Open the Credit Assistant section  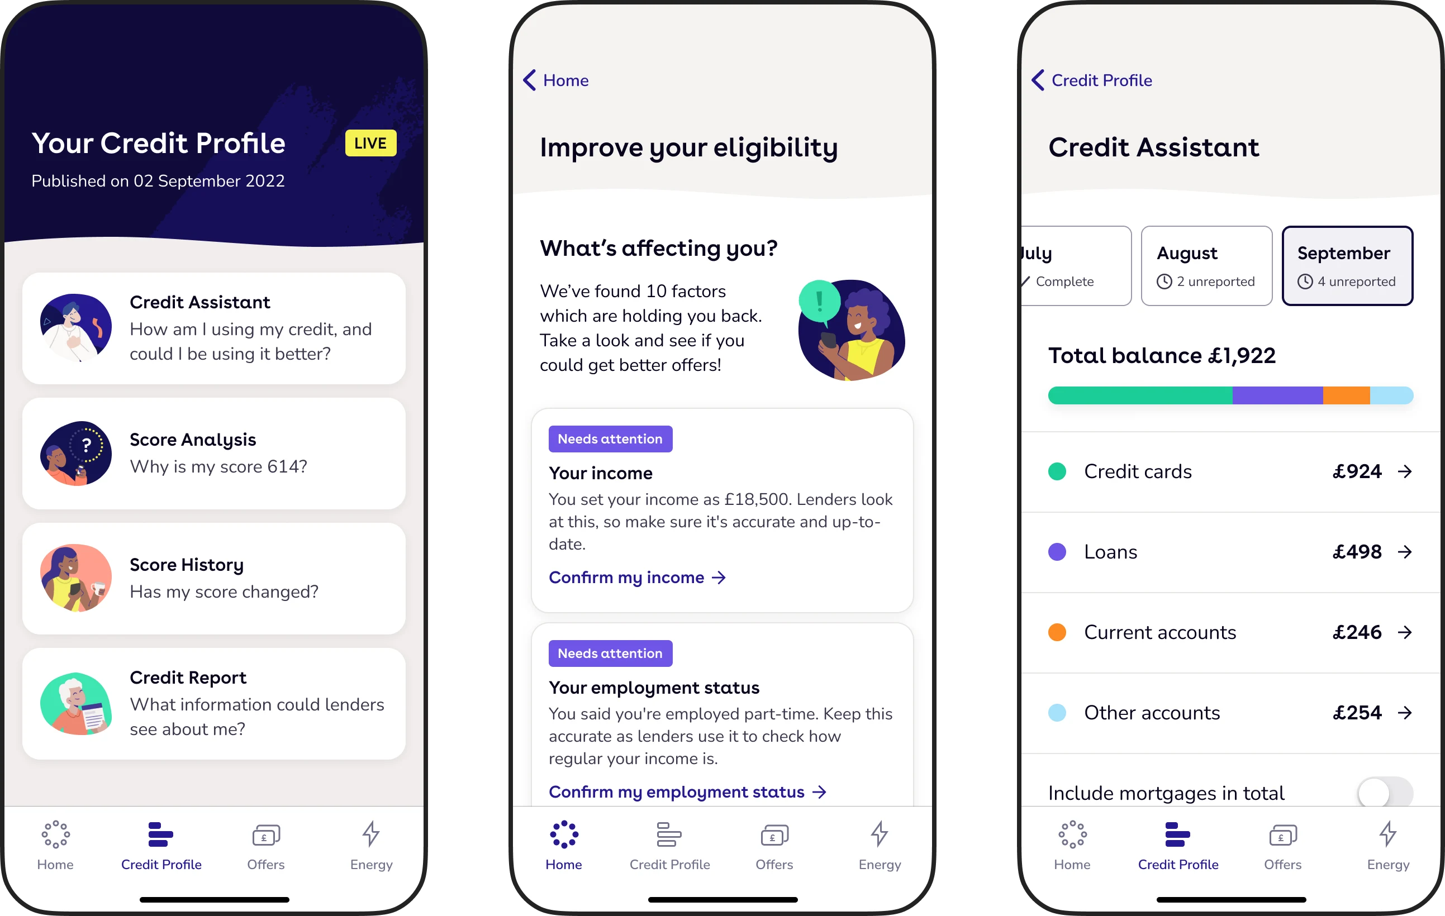coord(217,330)
